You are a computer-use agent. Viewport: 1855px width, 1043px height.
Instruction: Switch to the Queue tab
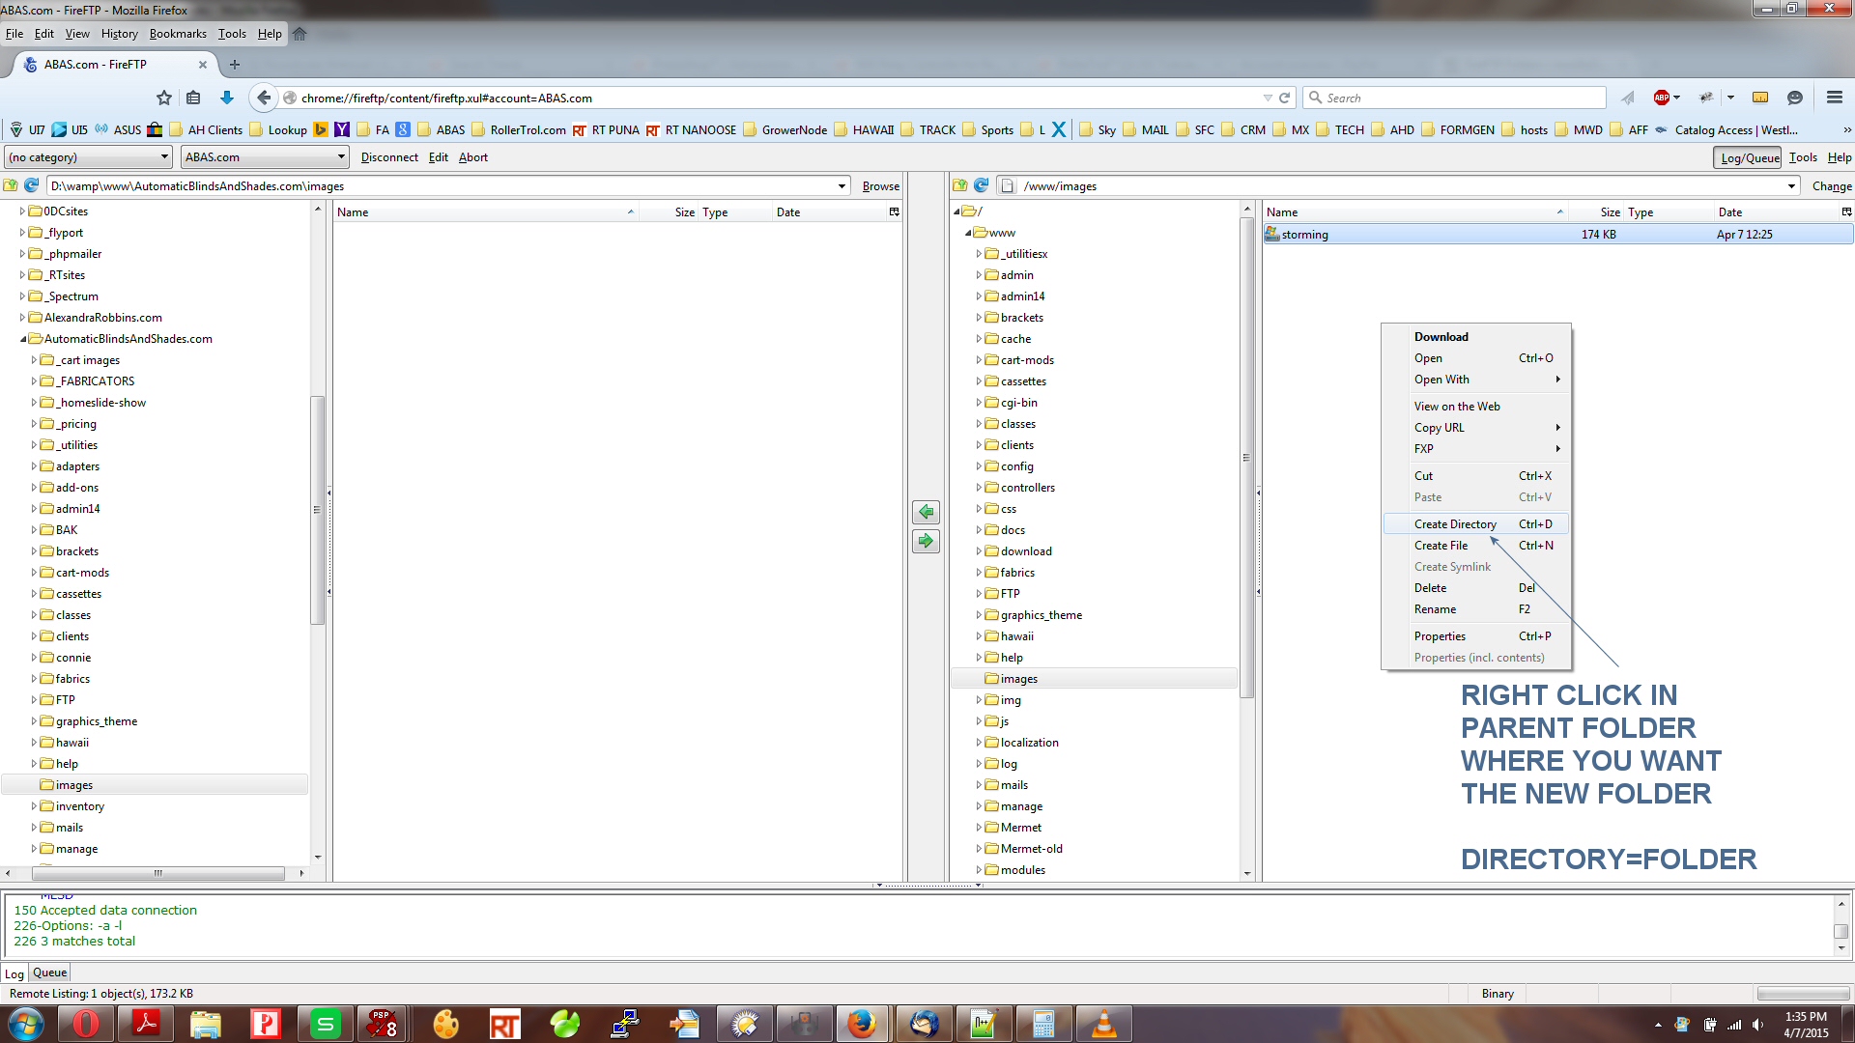tap(49, 973)
